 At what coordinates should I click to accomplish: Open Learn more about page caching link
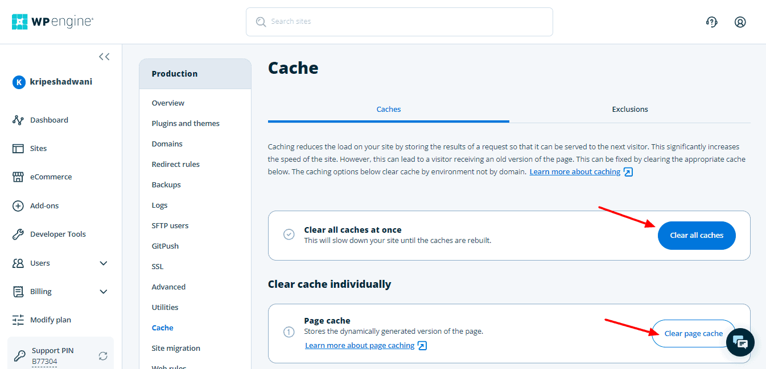(360, 345)
